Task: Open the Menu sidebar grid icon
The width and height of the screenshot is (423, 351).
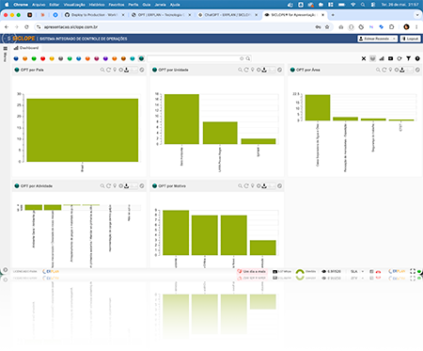Action: click(6, 49)
